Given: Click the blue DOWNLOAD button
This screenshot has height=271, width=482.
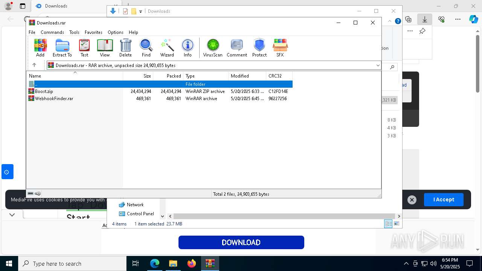Looking at the screenshot, I should coord(241,242).
